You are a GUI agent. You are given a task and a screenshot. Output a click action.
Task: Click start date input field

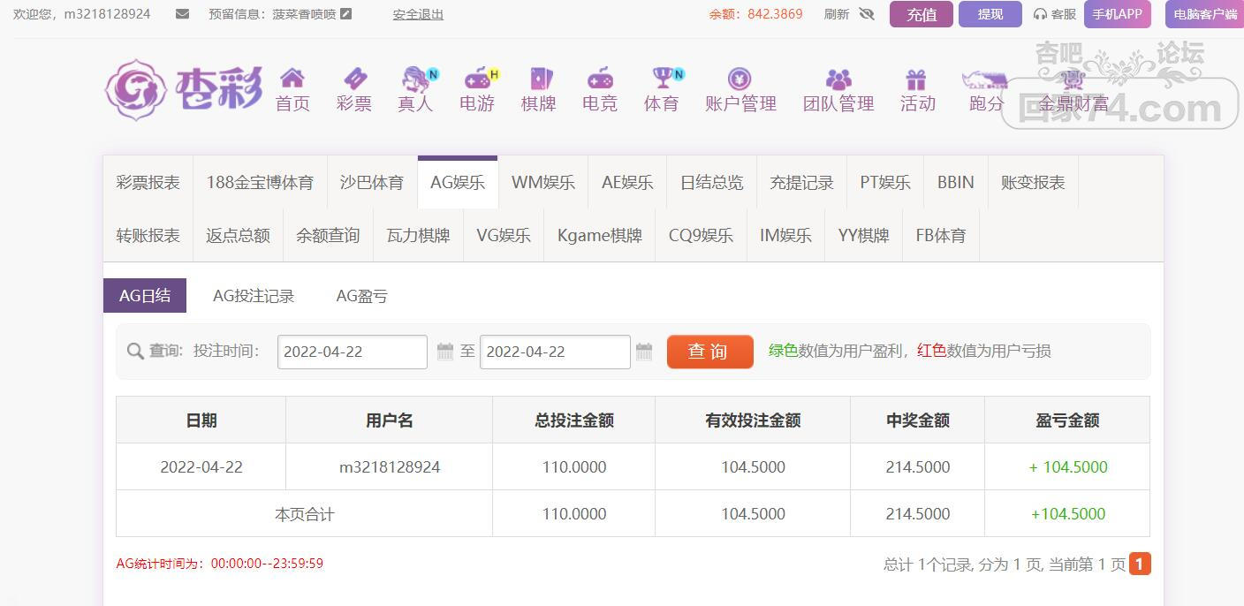coord(353,352)
